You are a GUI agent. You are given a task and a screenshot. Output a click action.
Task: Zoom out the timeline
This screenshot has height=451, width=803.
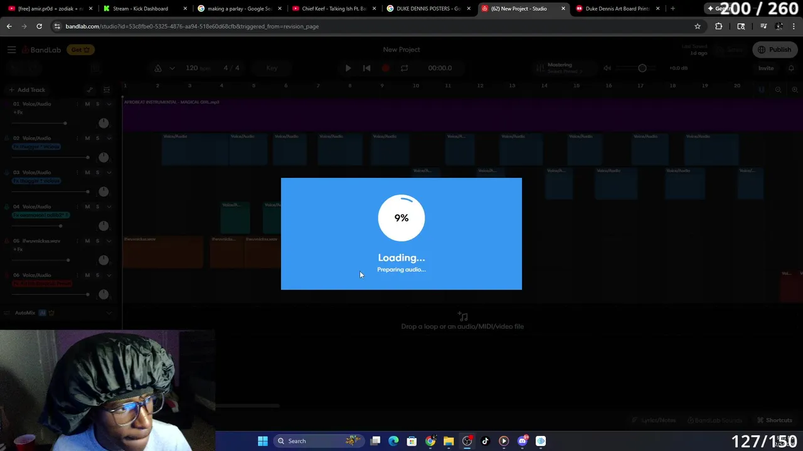coord(779,90)
